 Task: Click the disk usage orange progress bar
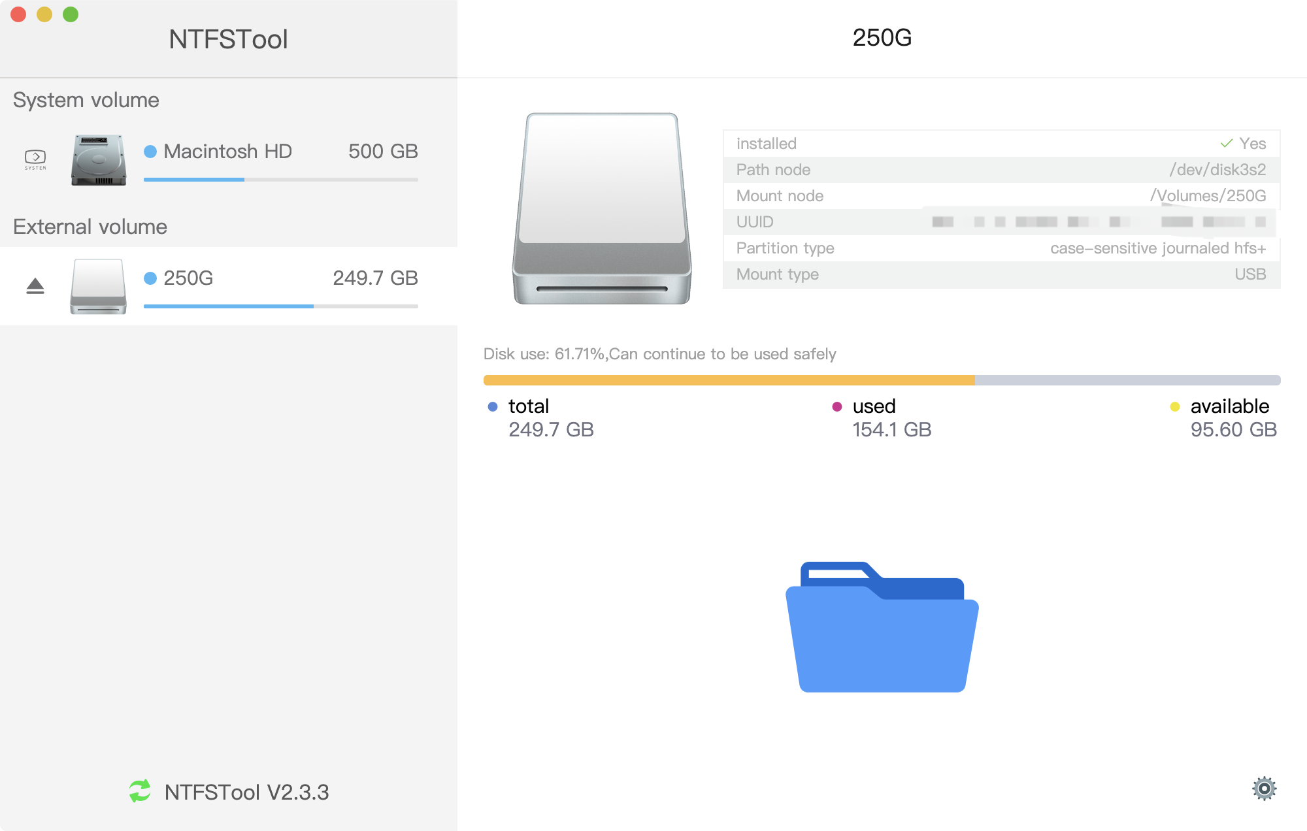click(729, 380)
